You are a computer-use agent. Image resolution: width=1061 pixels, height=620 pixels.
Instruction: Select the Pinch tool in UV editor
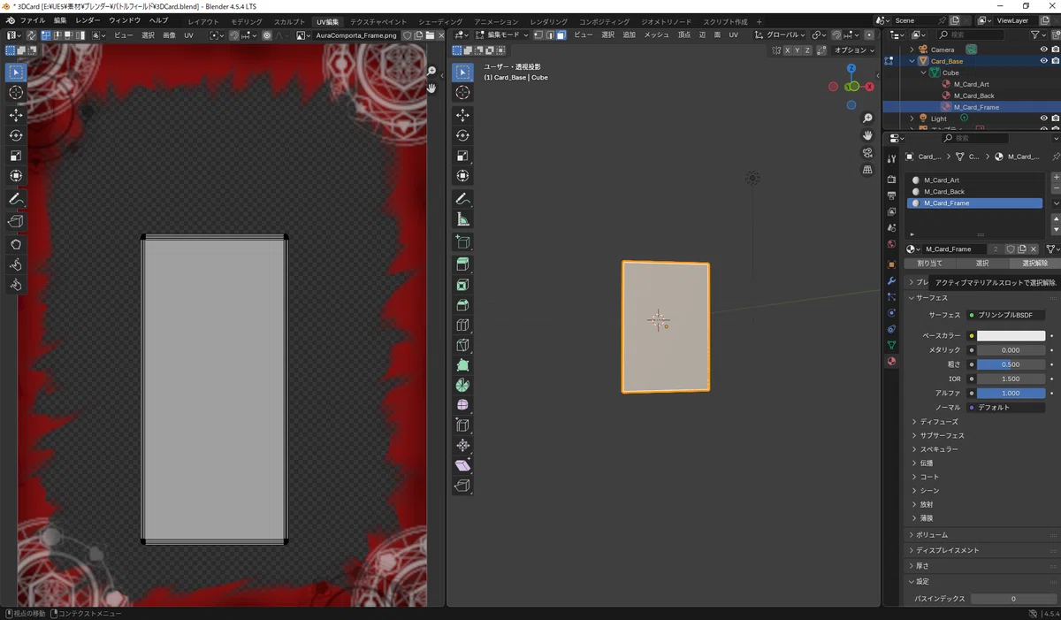(x=16, y=285)
